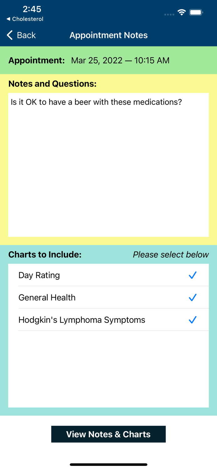The image size is (217, 470).
Task: Tap the cellular signal dots icon
Action: click(169, 15)
